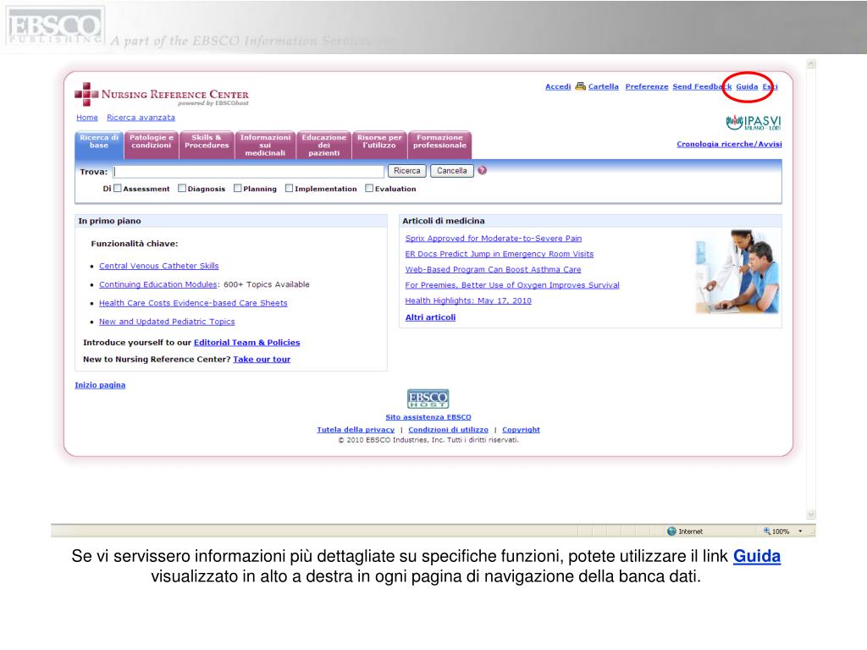Enable the Implementation checkbox
867x650 pixels.
coord(290,189)
